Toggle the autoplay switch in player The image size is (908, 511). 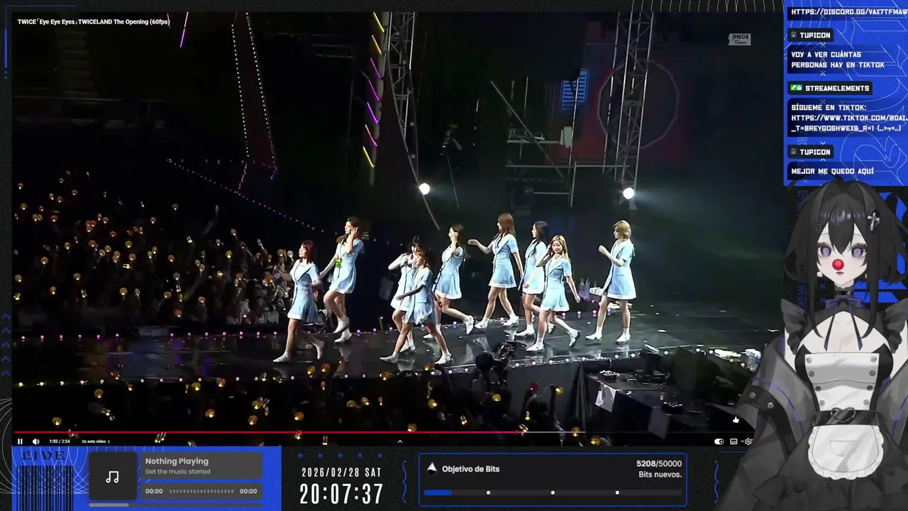(719, 441)
